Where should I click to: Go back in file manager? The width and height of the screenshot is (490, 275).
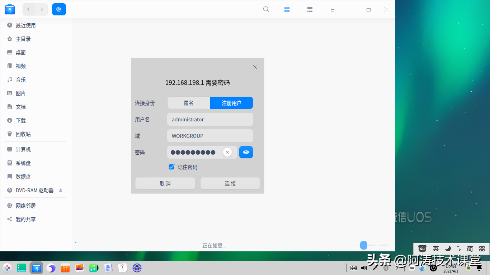(x=29, y=9)
